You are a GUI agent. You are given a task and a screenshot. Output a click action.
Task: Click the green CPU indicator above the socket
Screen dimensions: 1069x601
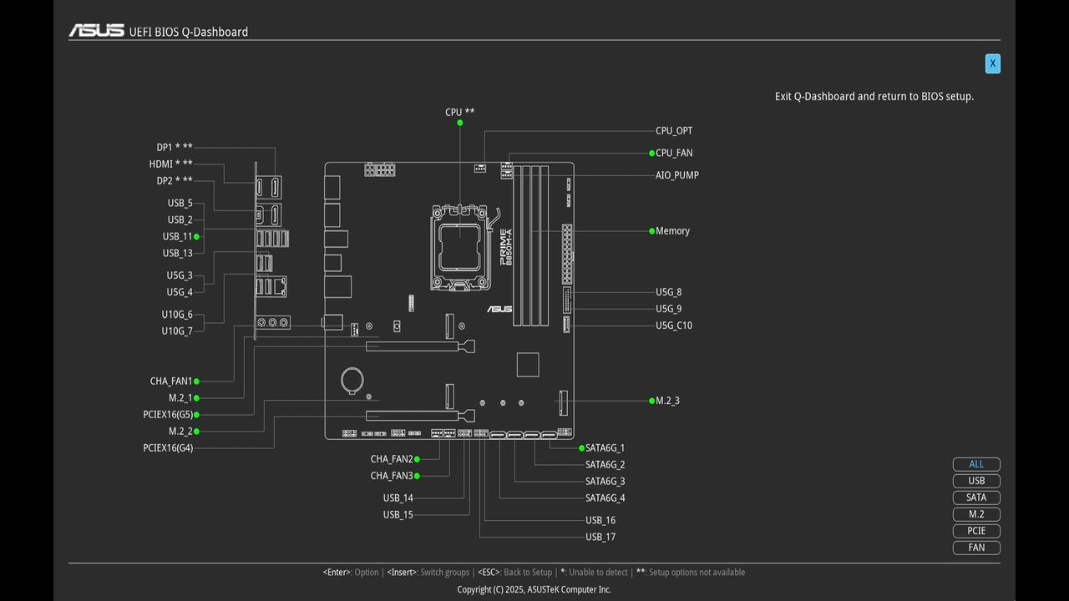[459, 123]
